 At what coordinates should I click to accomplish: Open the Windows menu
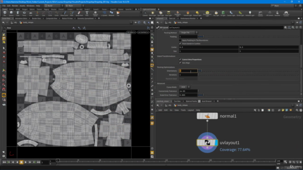[x=30, y=6]
